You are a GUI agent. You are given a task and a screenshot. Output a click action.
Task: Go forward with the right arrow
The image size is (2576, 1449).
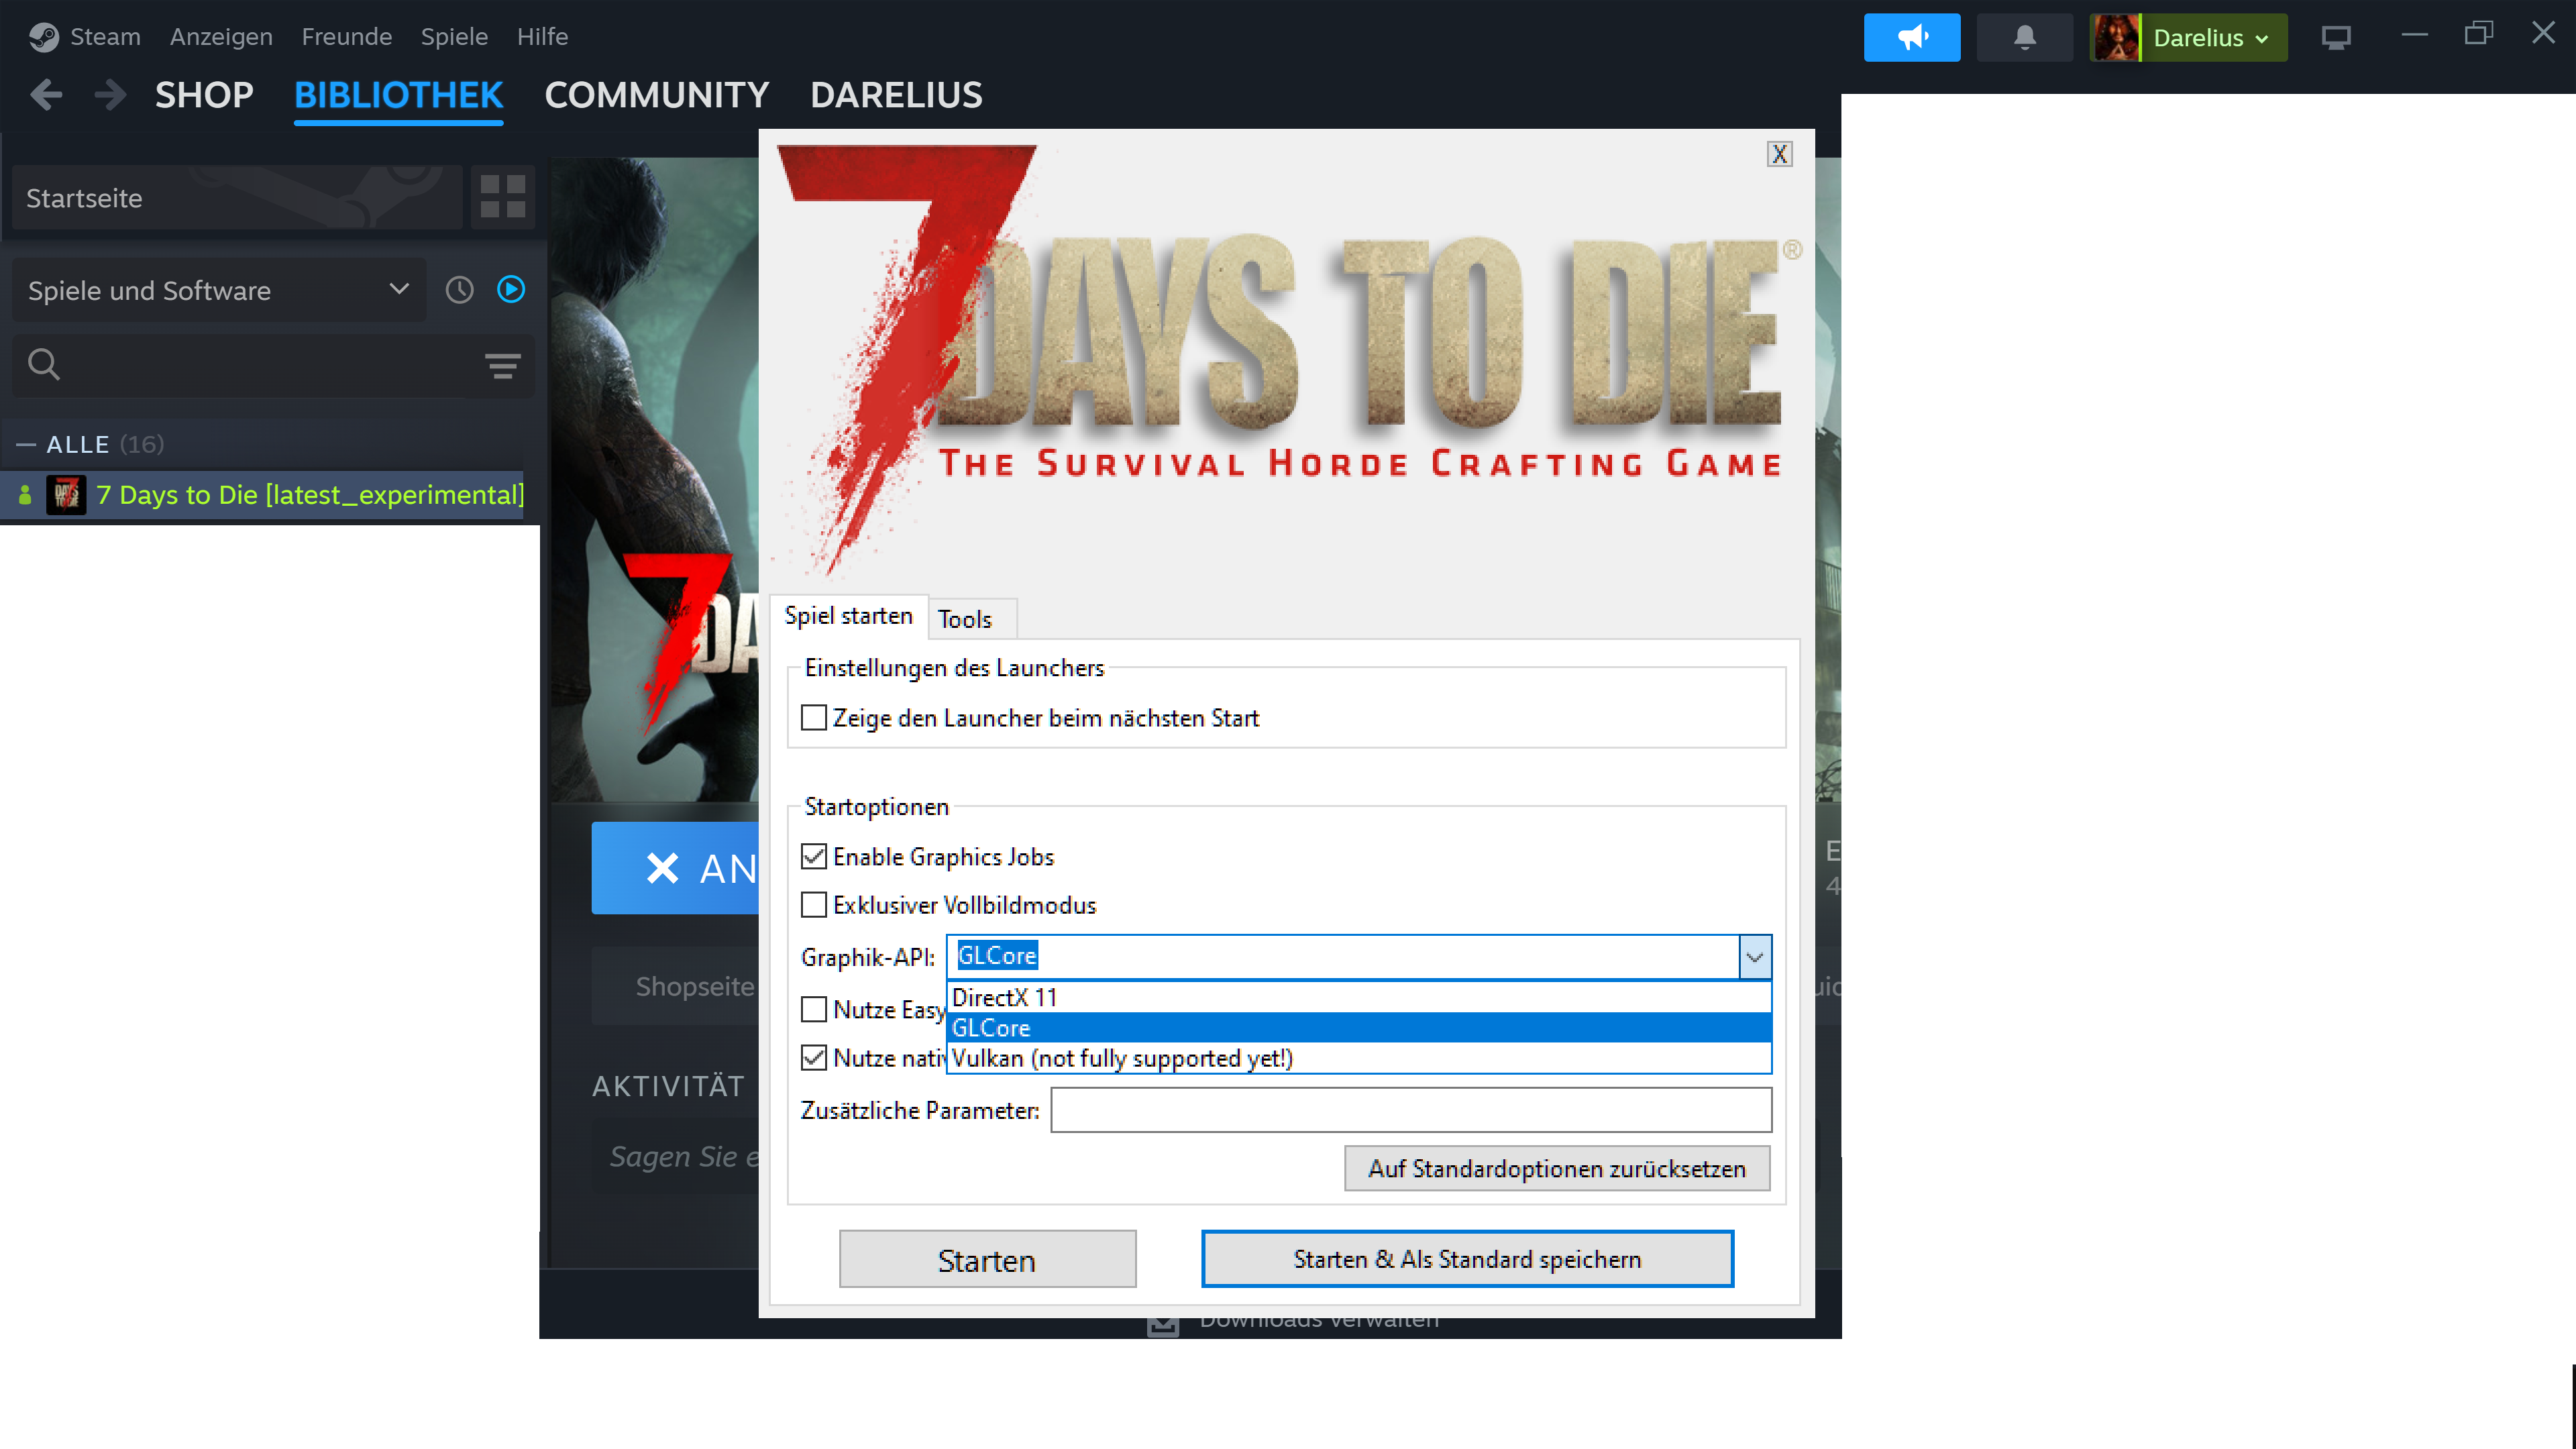(110, 95)
